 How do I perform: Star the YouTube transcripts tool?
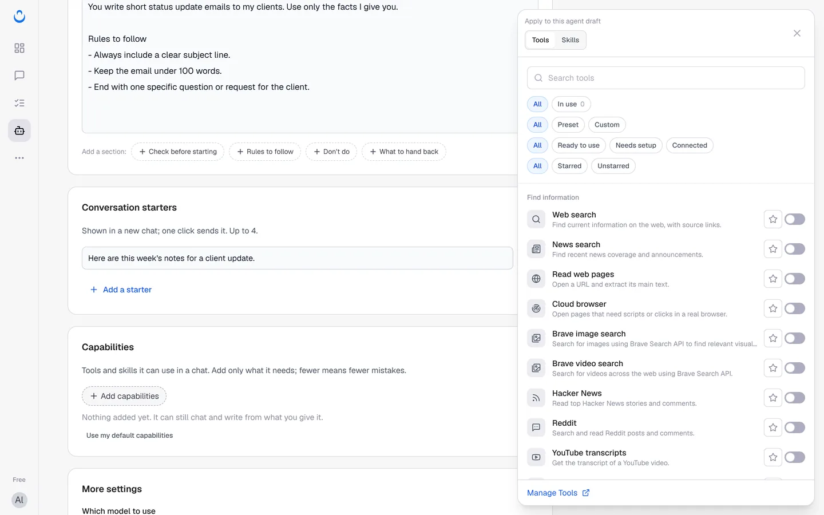point(773,457)
